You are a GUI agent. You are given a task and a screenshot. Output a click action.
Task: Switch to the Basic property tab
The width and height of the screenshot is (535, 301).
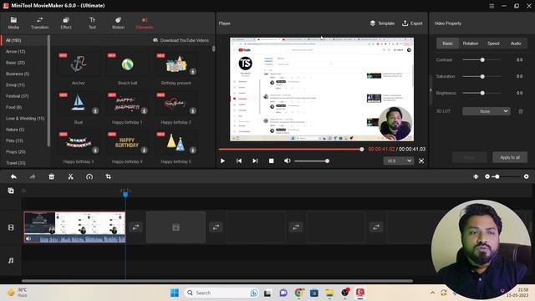click(447, 43)
